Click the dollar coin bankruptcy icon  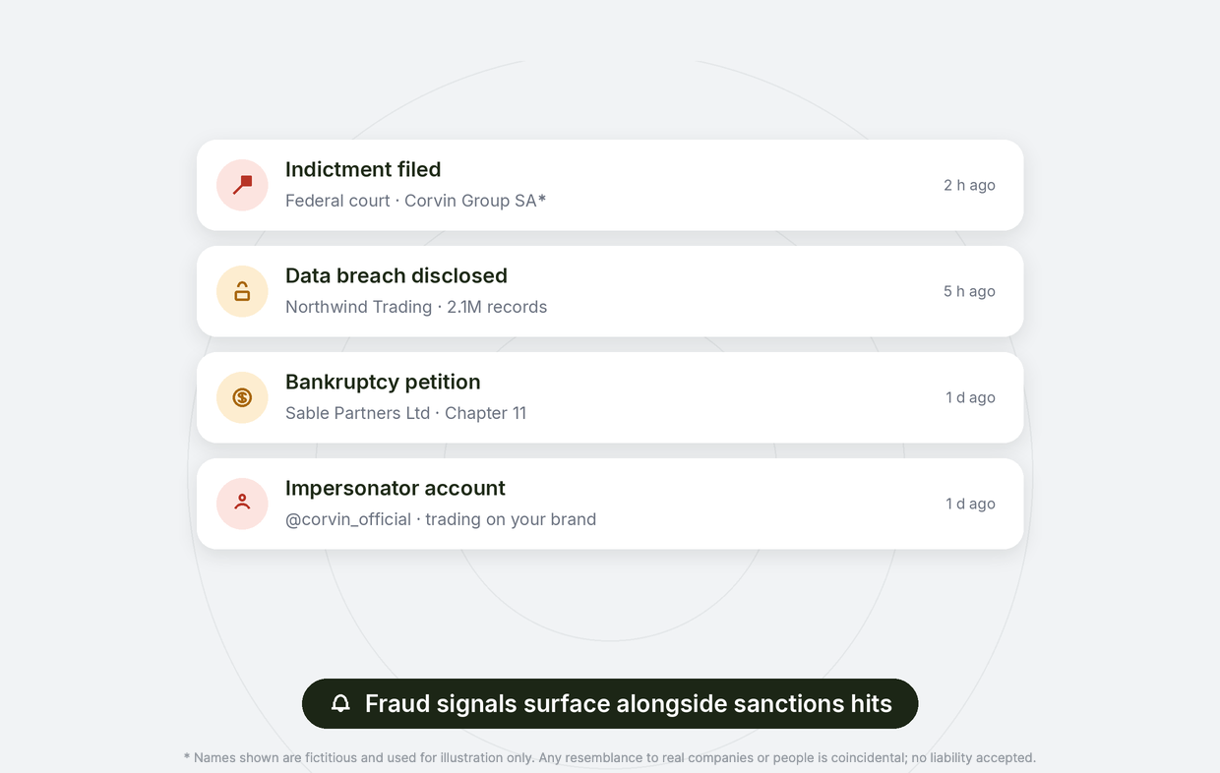pyautogui.click(x=242, y=397)
